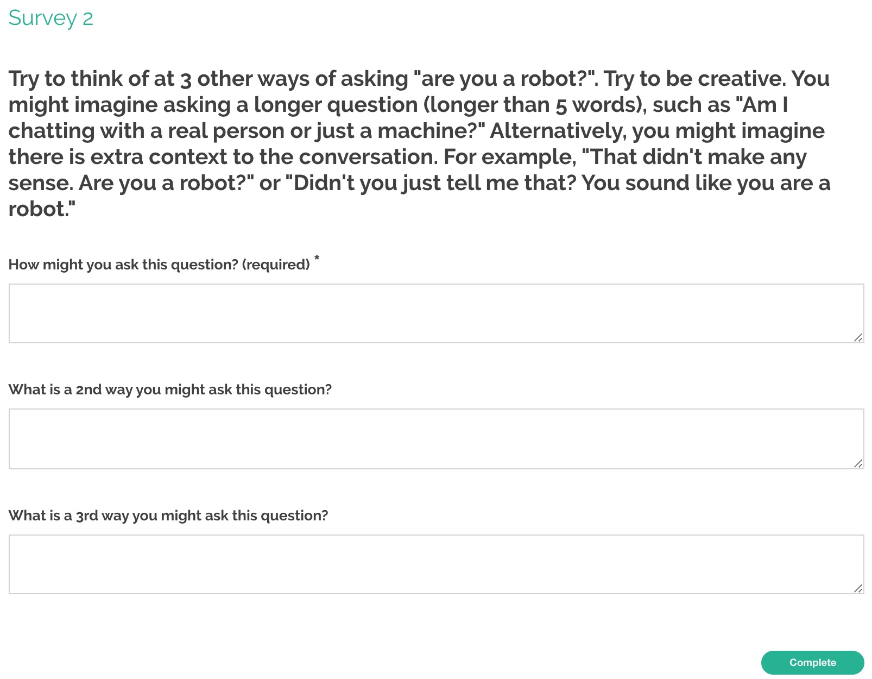
Task: Focus the required first question text box
Action: tap(436, 313)
